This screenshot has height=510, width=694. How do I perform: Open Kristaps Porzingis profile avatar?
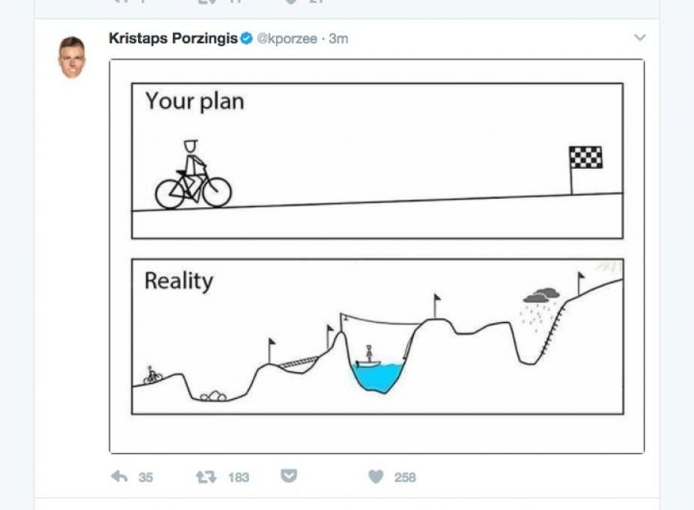(71, 57)
